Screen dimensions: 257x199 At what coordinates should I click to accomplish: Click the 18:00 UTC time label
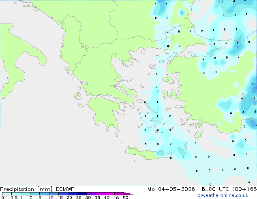pyautogui.click(x=214, y=189)
